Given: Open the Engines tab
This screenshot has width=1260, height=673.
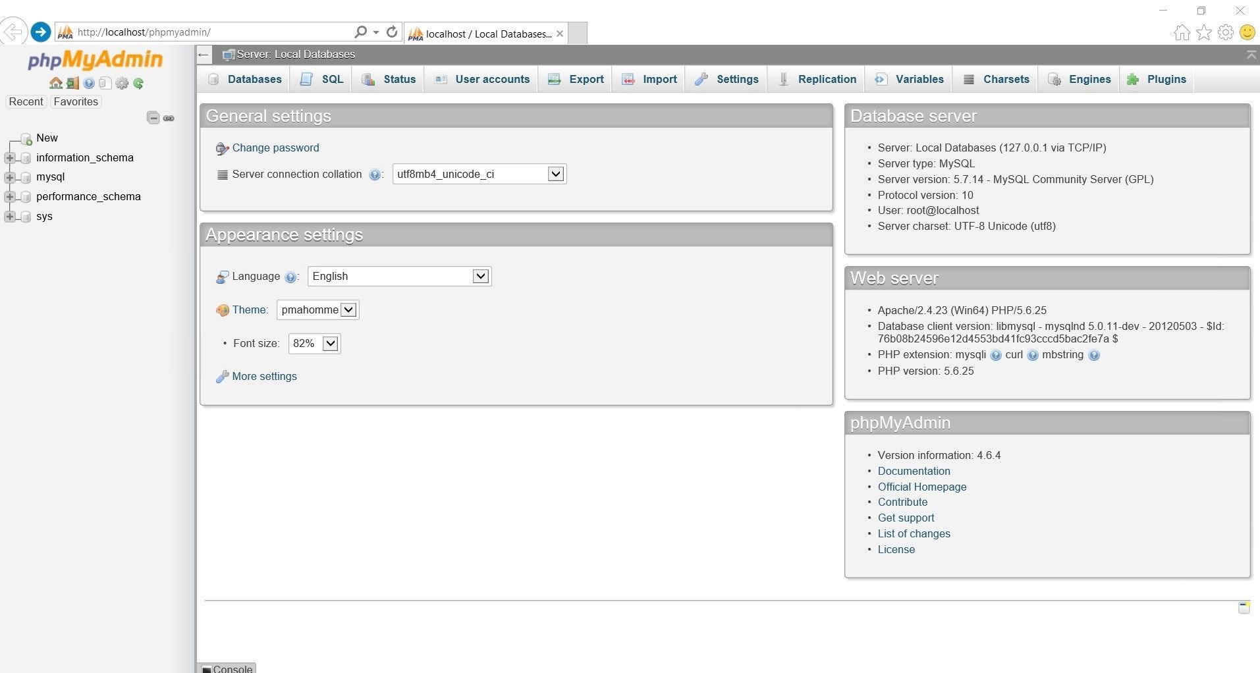Looking at the screenshot, I should pyautogui.click(x=1080, y=79).
